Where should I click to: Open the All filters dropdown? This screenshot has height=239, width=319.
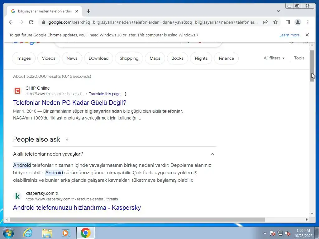[274, 58]
